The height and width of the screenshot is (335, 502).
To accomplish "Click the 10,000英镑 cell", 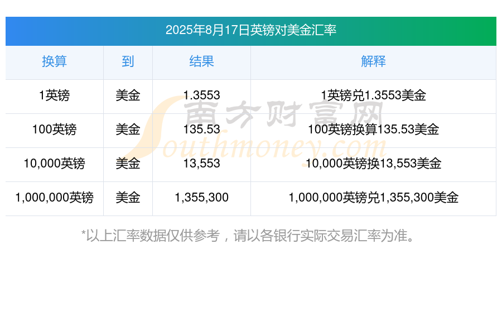I will click(x=55, y=164).
